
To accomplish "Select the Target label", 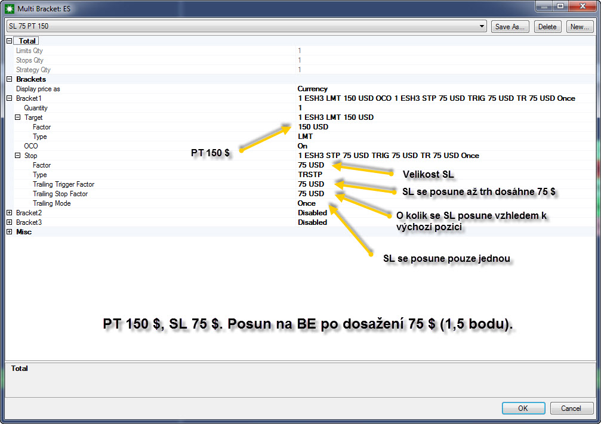I will (33, 117).
